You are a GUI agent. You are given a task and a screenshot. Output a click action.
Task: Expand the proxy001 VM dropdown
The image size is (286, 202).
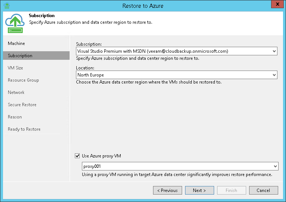click(275, 166)
